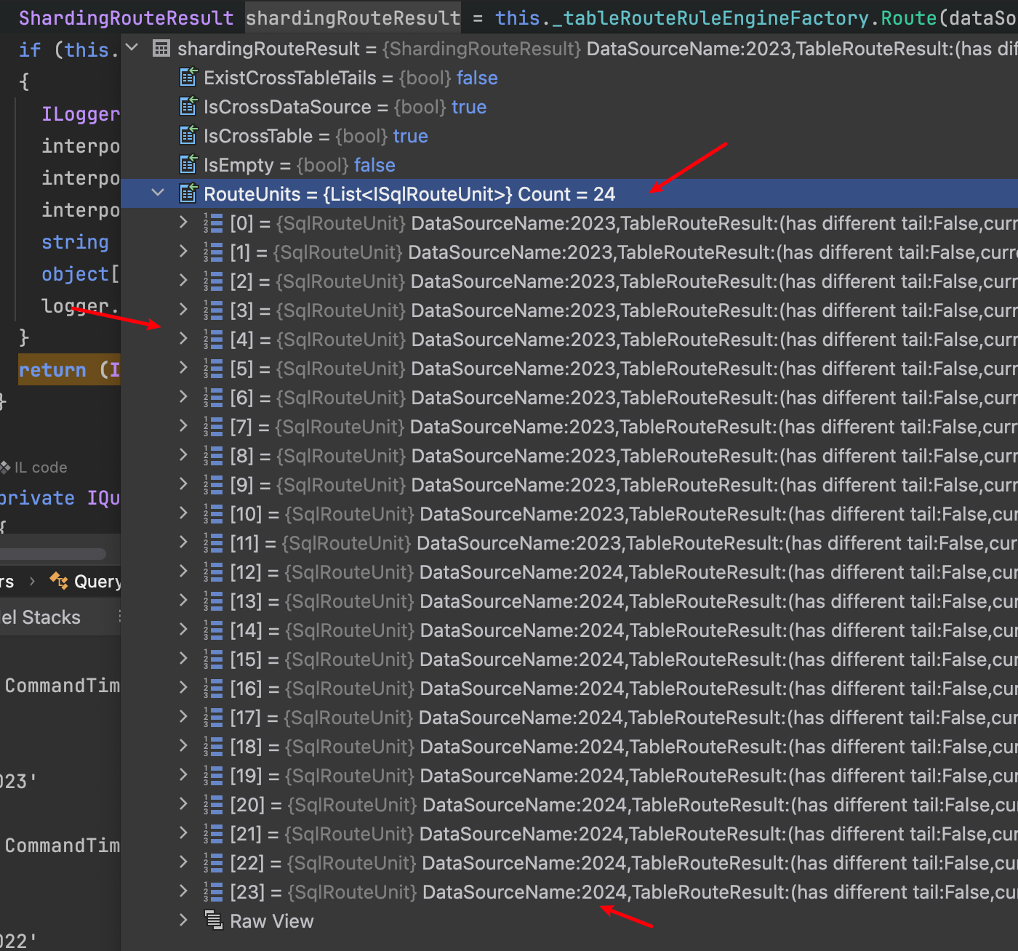Click list item icon of element [0]
Image resolution: width=1018 pixels, height=951 pixels.
coord(213,222)
